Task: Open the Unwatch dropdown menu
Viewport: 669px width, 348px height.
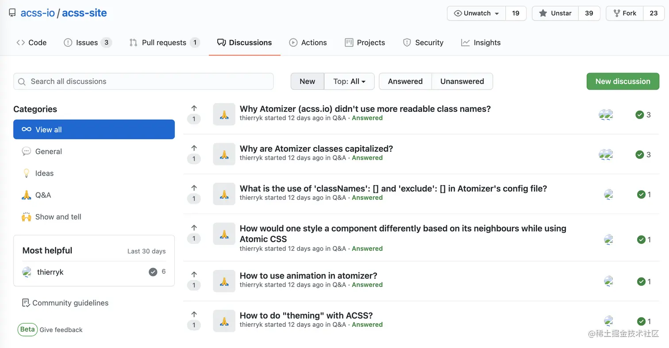Action: [x=477, y=13]
